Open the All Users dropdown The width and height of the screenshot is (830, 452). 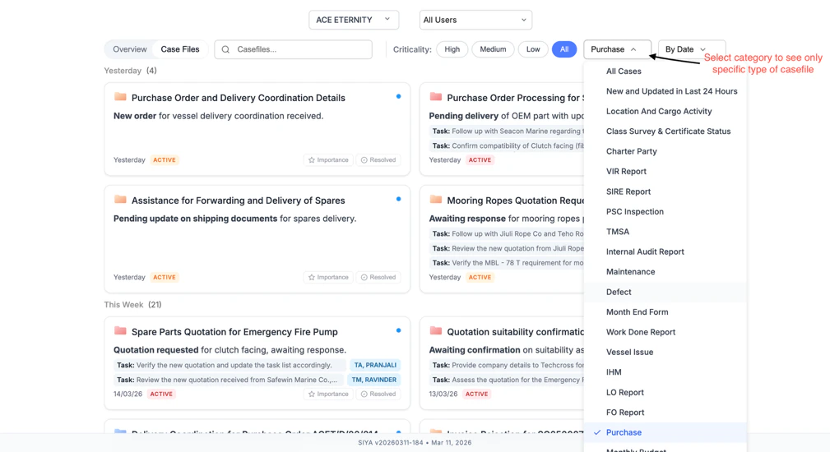pos(475,20)
